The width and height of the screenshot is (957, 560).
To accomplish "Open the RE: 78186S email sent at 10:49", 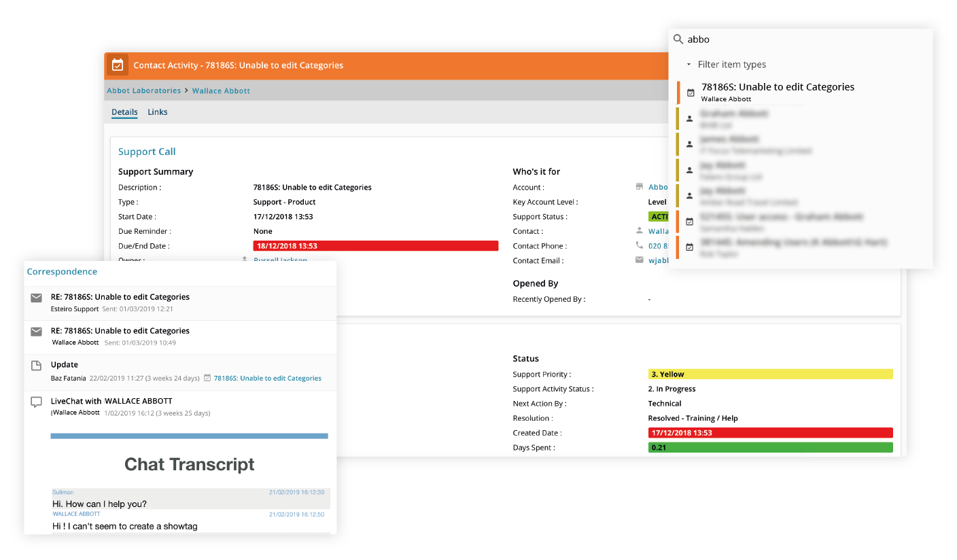I will [x=180, y=336].
